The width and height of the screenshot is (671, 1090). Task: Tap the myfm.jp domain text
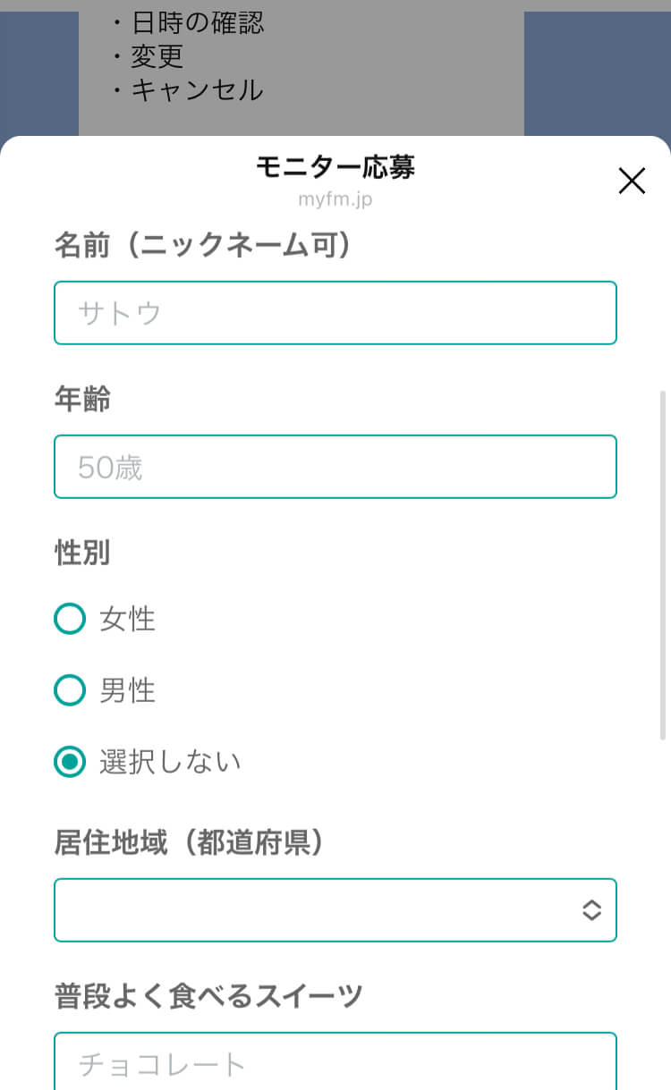pos(335,199)
